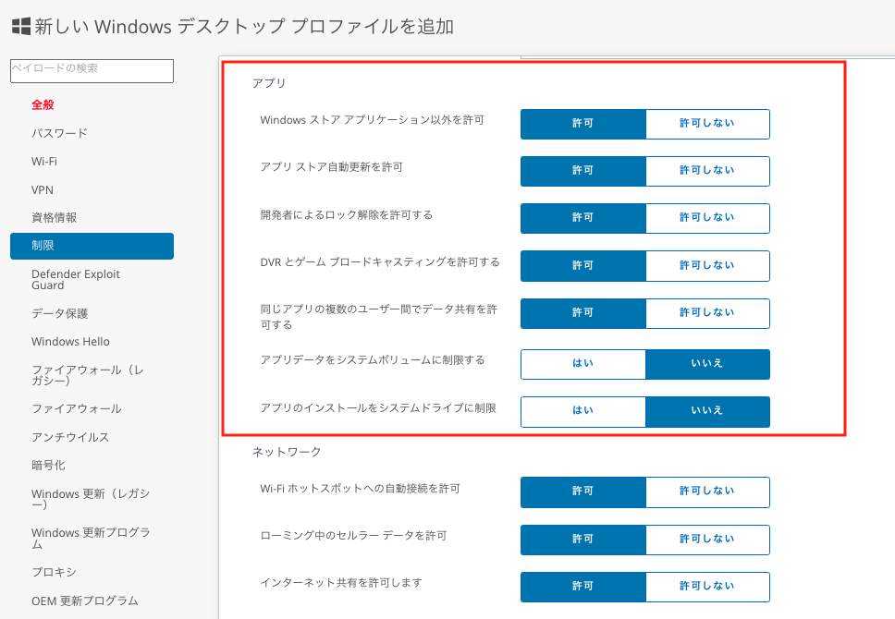
Task: Click the page title 新しい Windows デスクトップ プロファイルを追加
Action: 244,26
